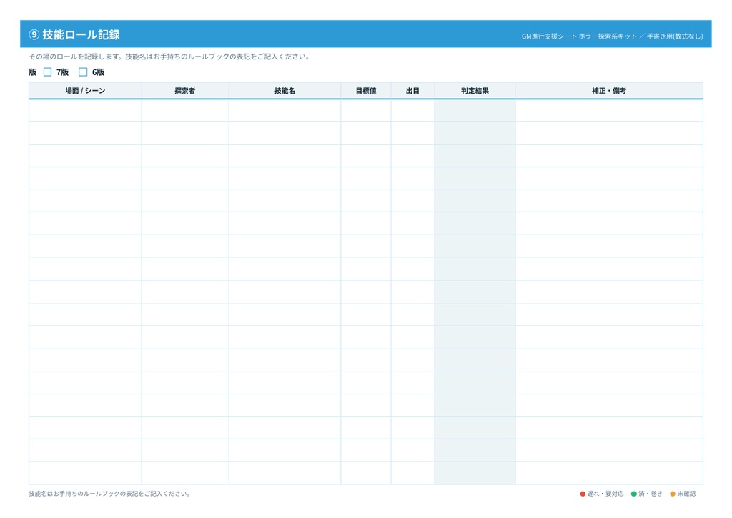Click the red 遅れ・要対応 legend dot

pos(583,494)
